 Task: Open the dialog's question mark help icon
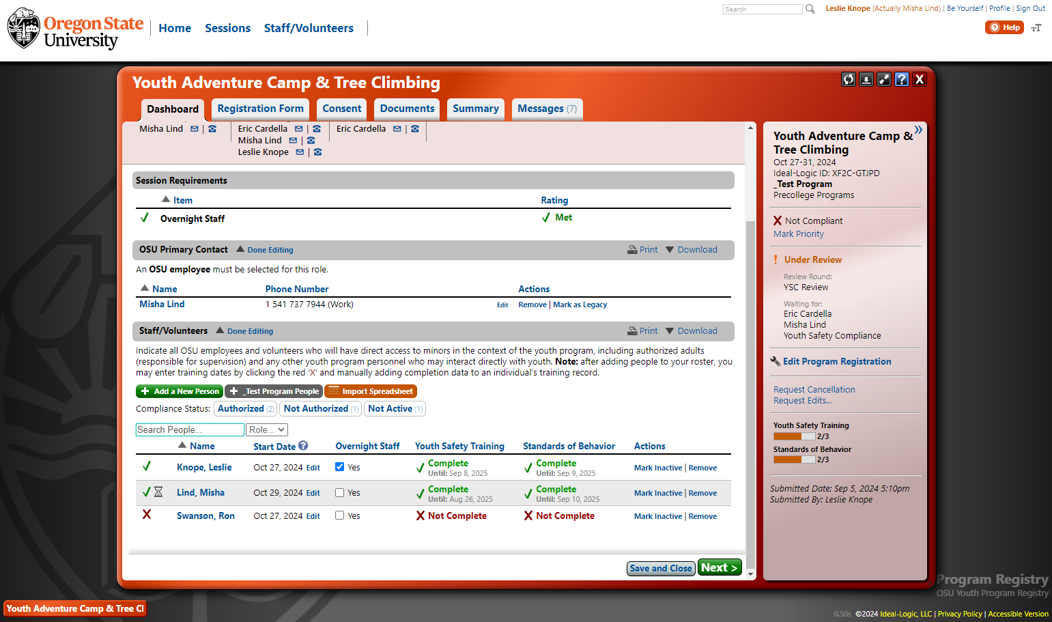(902, 79)
